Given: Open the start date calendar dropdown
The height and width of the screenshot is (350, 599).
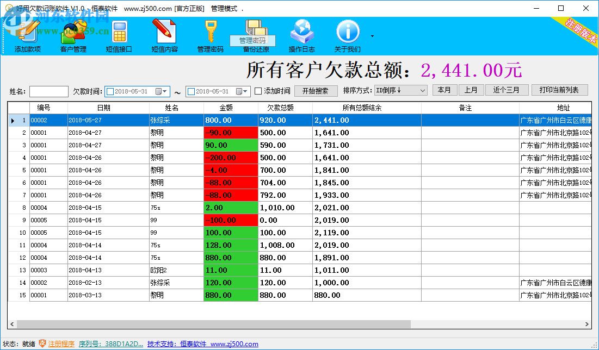Looking at the screenshot, I should tap(161, 92).
